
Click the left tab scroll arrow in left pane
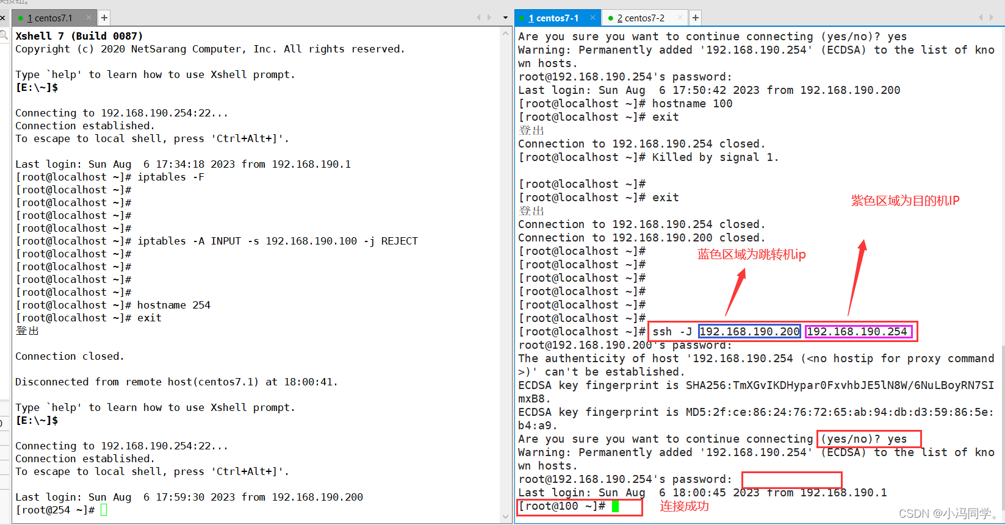[x=479, y=18]
